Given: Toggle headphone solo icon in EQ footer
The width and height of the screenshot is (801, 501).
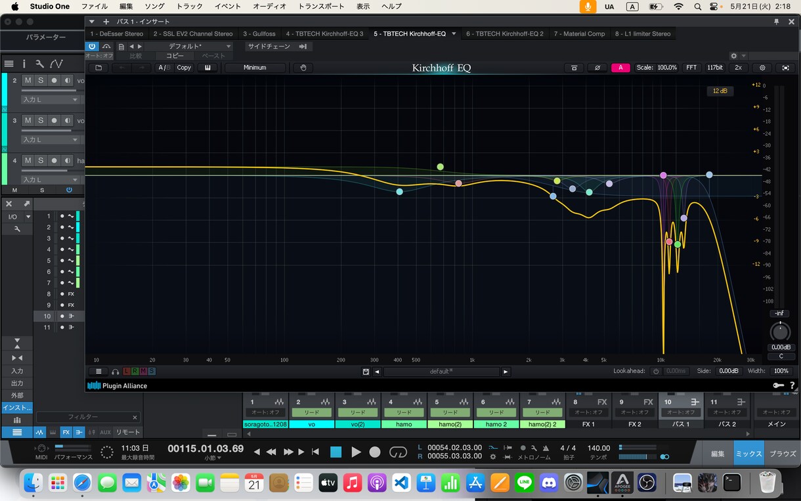Looking at the screenshot, I should tap(116, 372).
